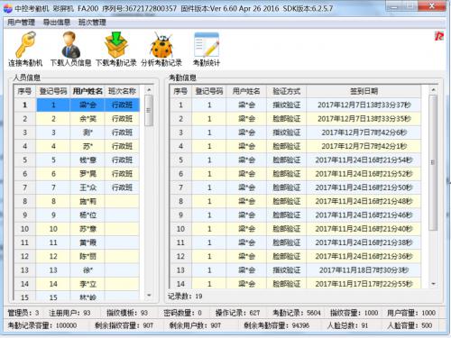Click the 下载考勤记录 download box icon
The image size is (451, 338).
tap(116, 45)
